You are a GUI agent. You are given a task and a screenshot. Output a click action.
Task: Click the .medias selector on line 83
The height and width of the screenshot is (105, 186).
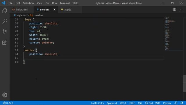coord(29,50)
